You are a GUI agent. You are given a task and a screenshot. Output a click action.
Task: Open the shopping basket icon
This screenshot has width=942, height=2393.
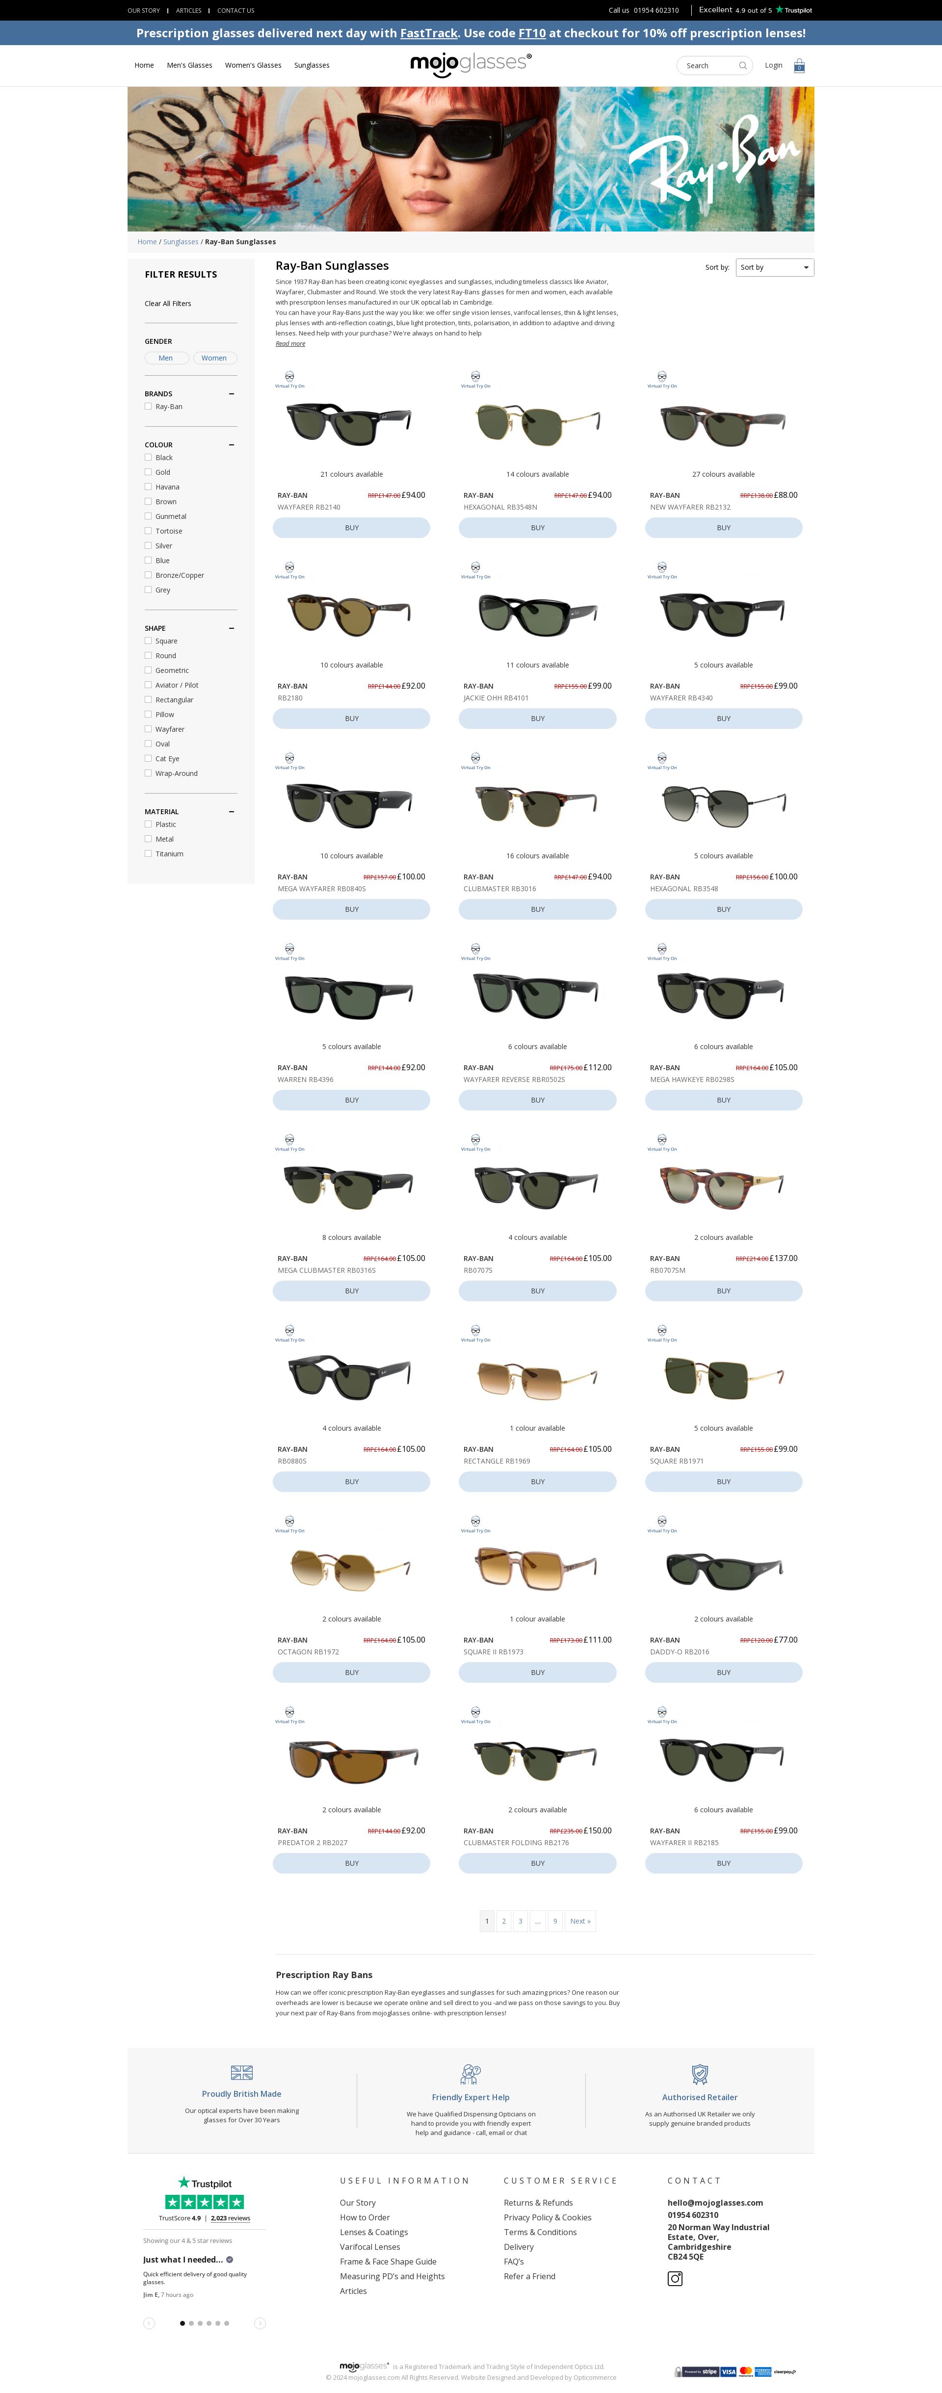799,66
